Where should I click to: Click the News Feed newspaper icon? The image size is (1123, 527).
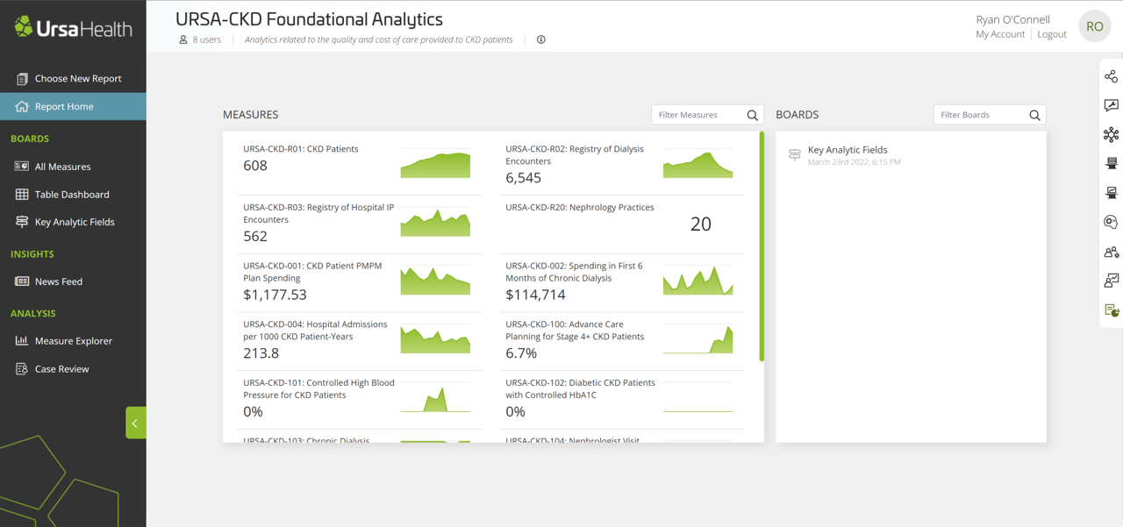tap(22, 281)
